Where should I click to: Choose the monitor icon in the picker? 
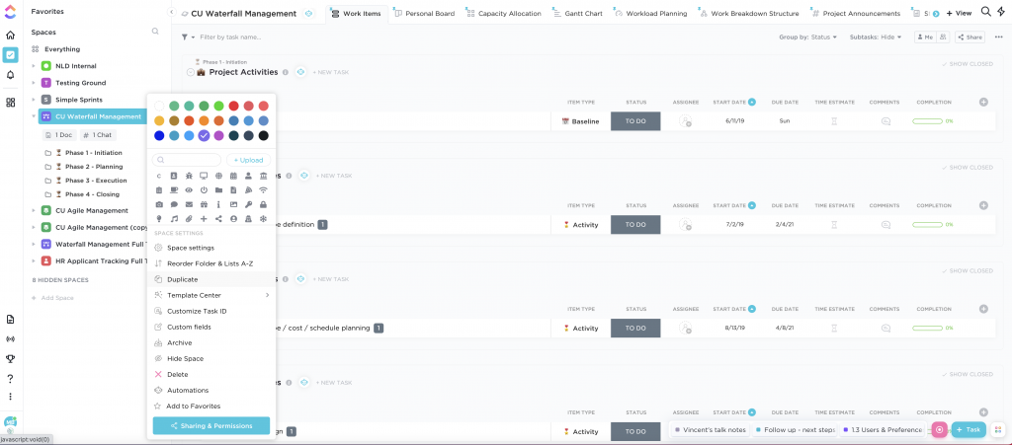204,176
